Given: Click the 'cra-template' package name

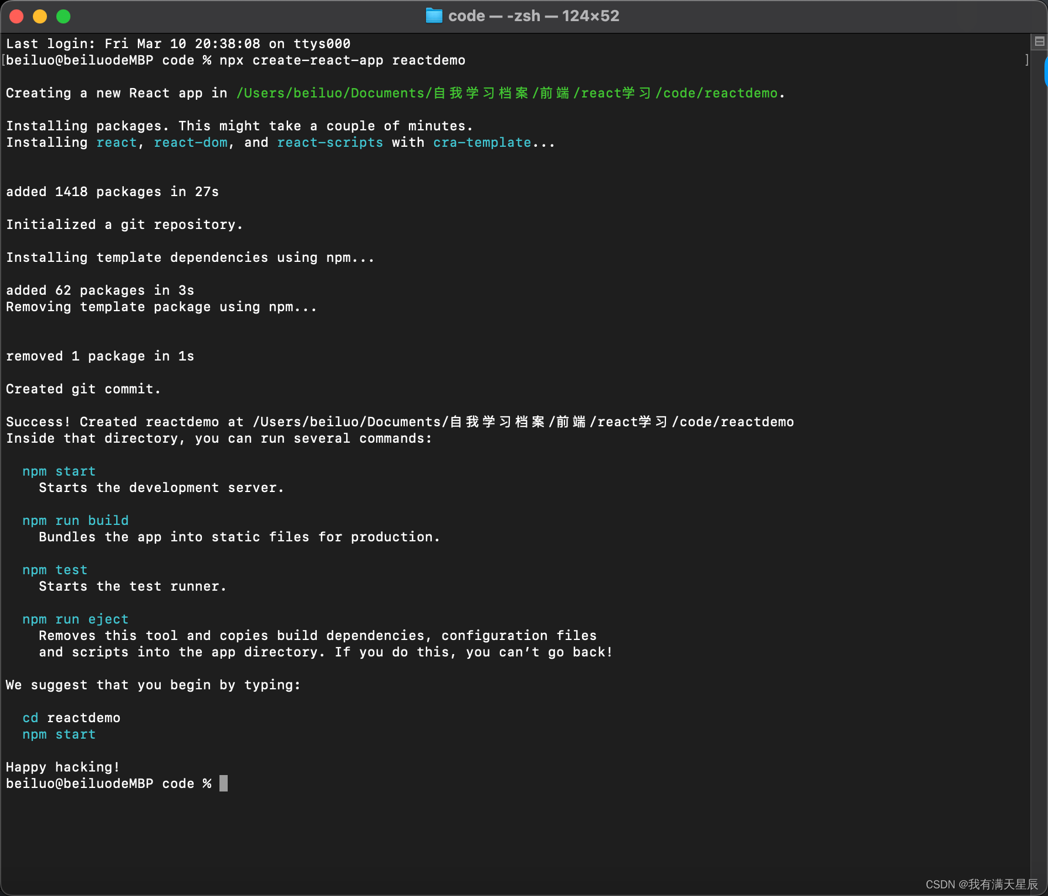Looking at the screenshot, I should [482, 143].
